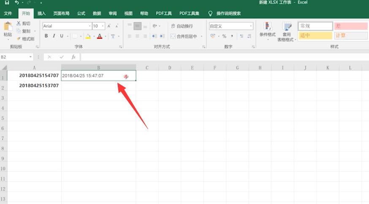Click the red font color A icon
The height and width of the screenshot is (204, 369).
(x=100, y=36)
